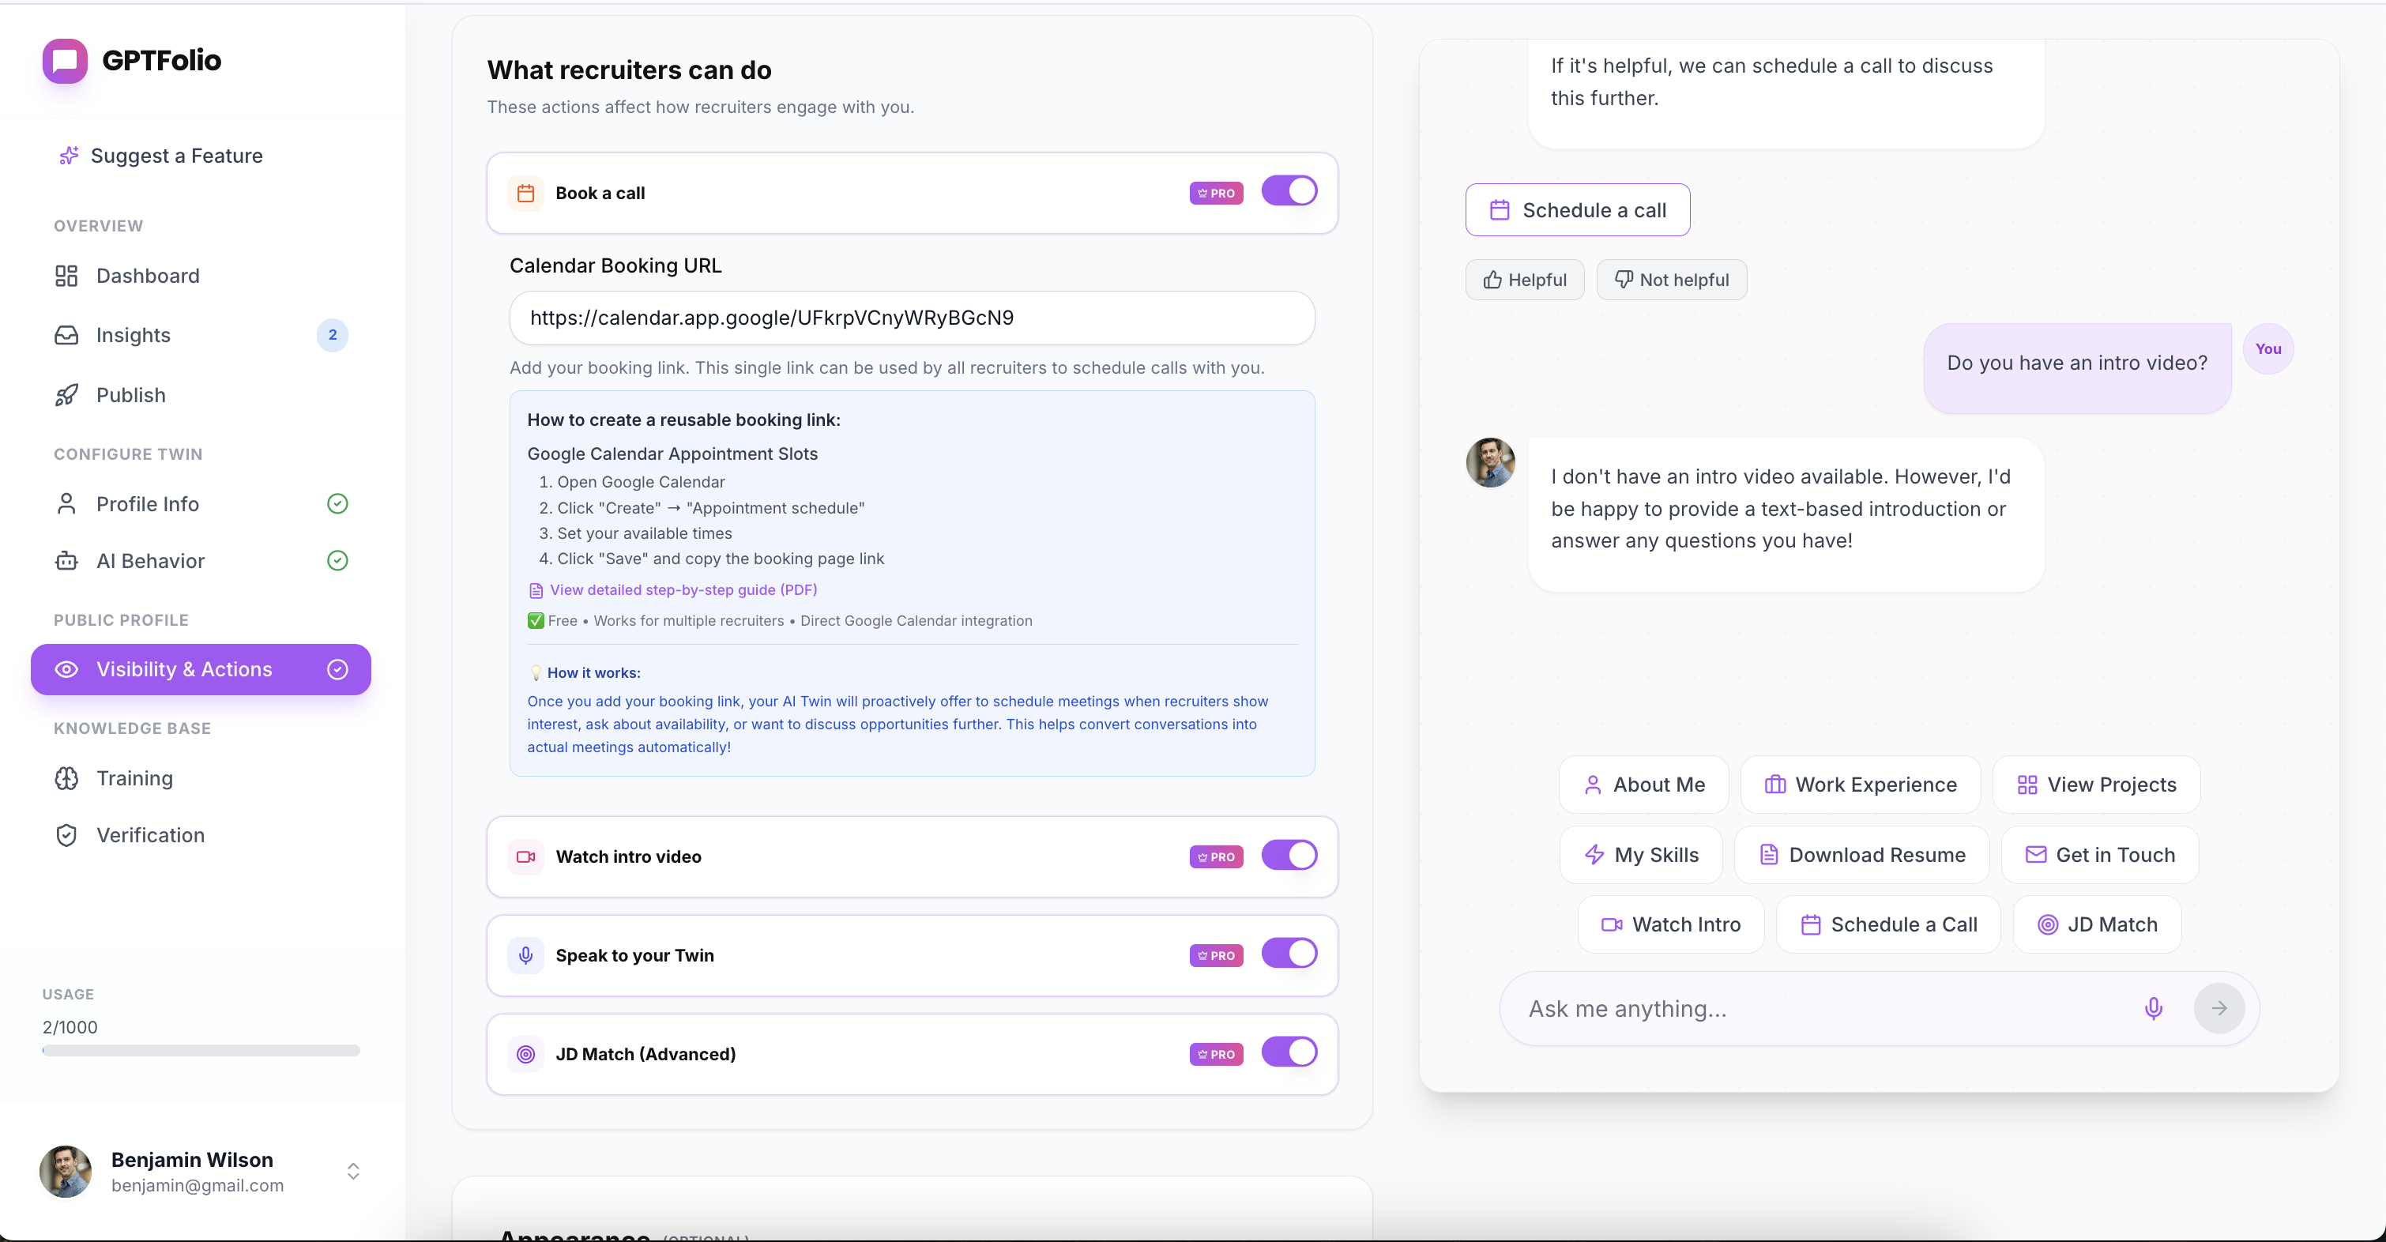Click the microphone icon in chat input
Viewport: 2386px width, 1242px height.
[2153, 1009]
